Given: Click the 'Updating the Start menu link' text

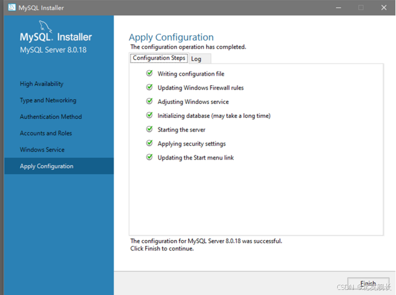Looking at the screenshot, I should point(196,157).
